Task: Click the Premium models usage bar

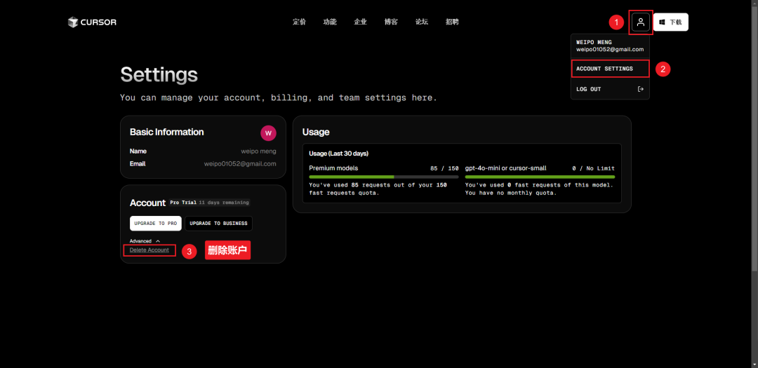Action: pyautogui.click(x=383, y=177)
